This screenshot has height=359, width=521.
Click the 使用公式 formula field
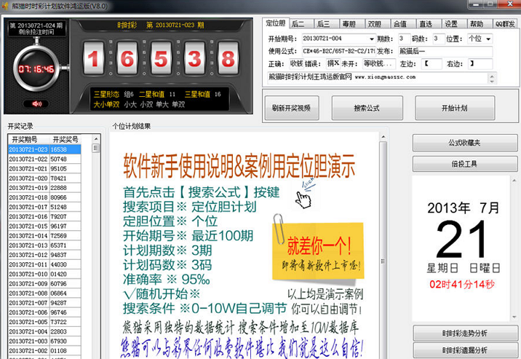338,51
